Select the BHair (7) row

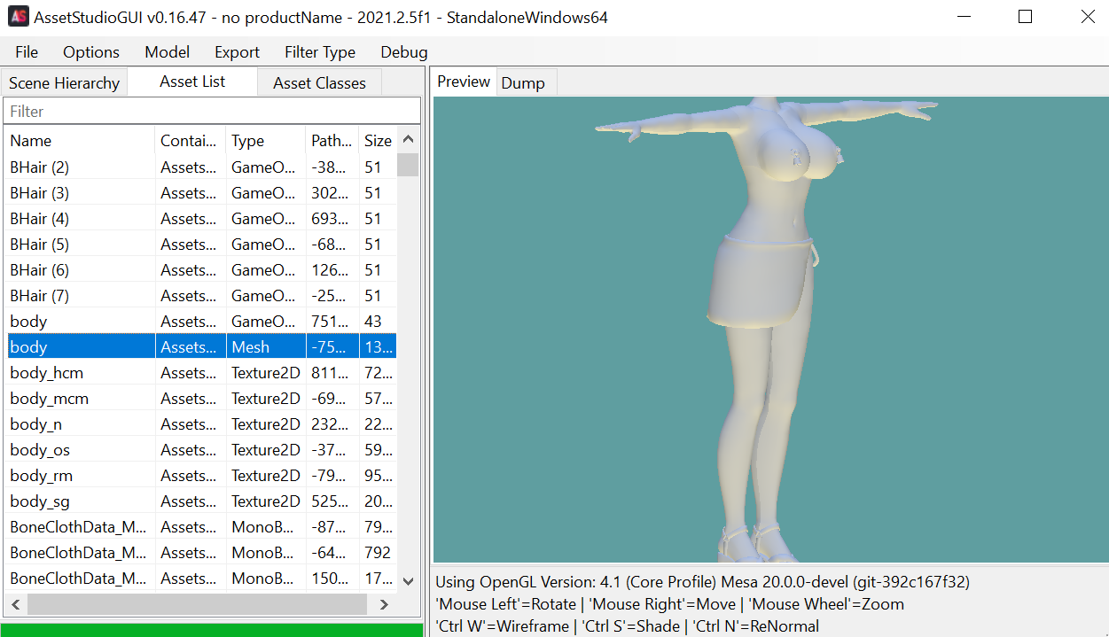coord(201,296)
